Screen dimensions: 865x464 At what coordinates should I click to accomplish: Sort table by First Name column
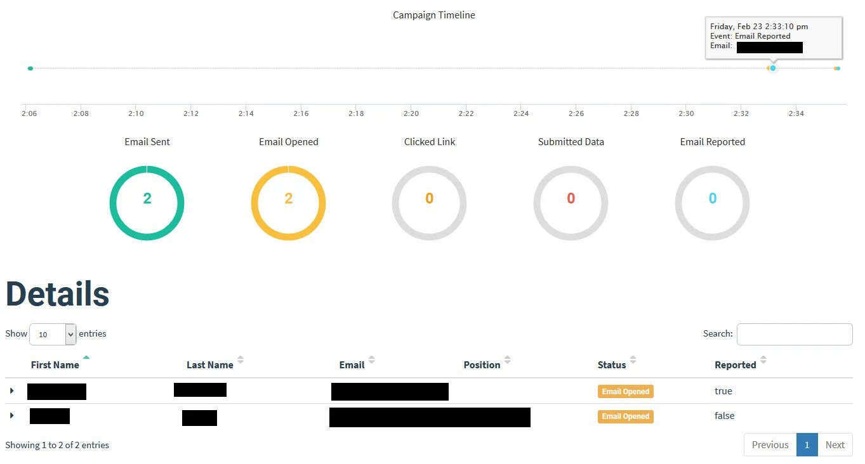[55, 364]
